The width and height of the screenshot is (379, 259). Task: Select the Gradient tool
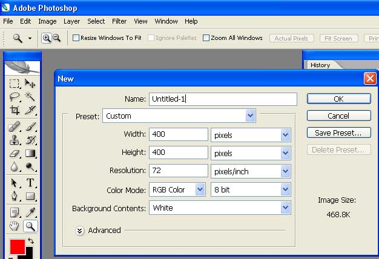30,153
